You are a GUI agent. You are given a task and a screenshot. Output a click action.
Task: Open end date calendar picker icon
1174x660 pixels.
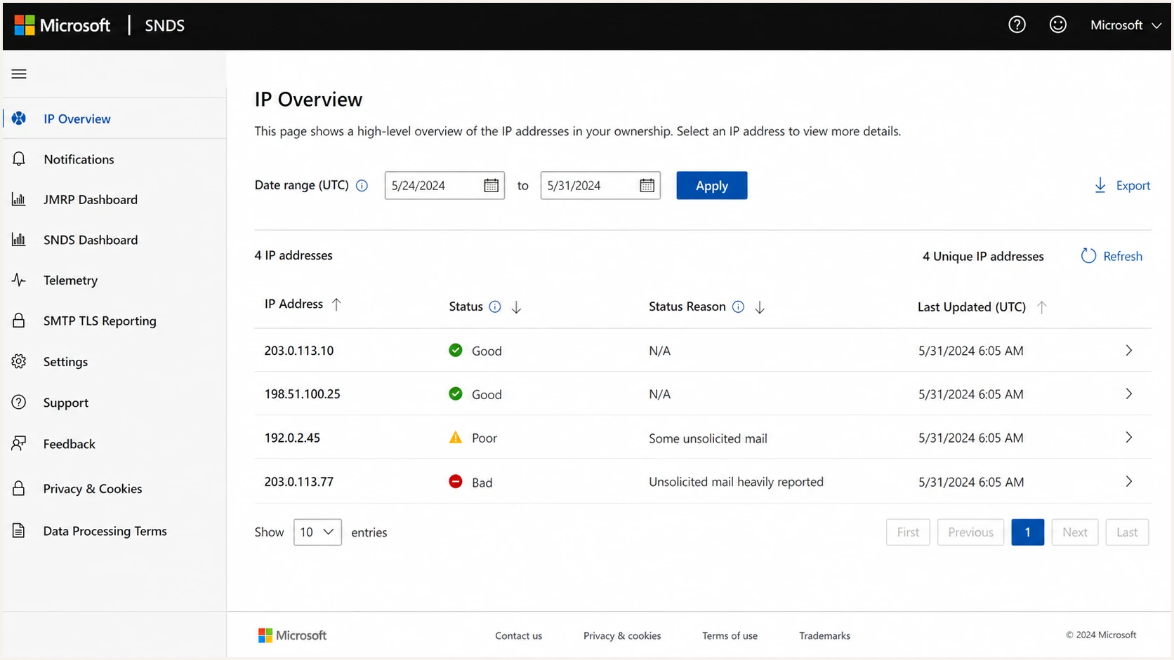647,185
